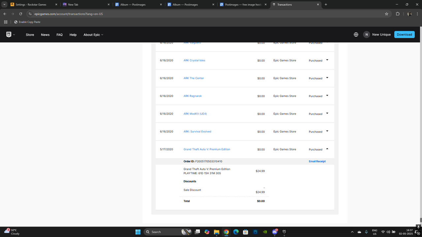422x237 pixels.
Task: Open Task View in the taskbar
Action: [197, 232]
